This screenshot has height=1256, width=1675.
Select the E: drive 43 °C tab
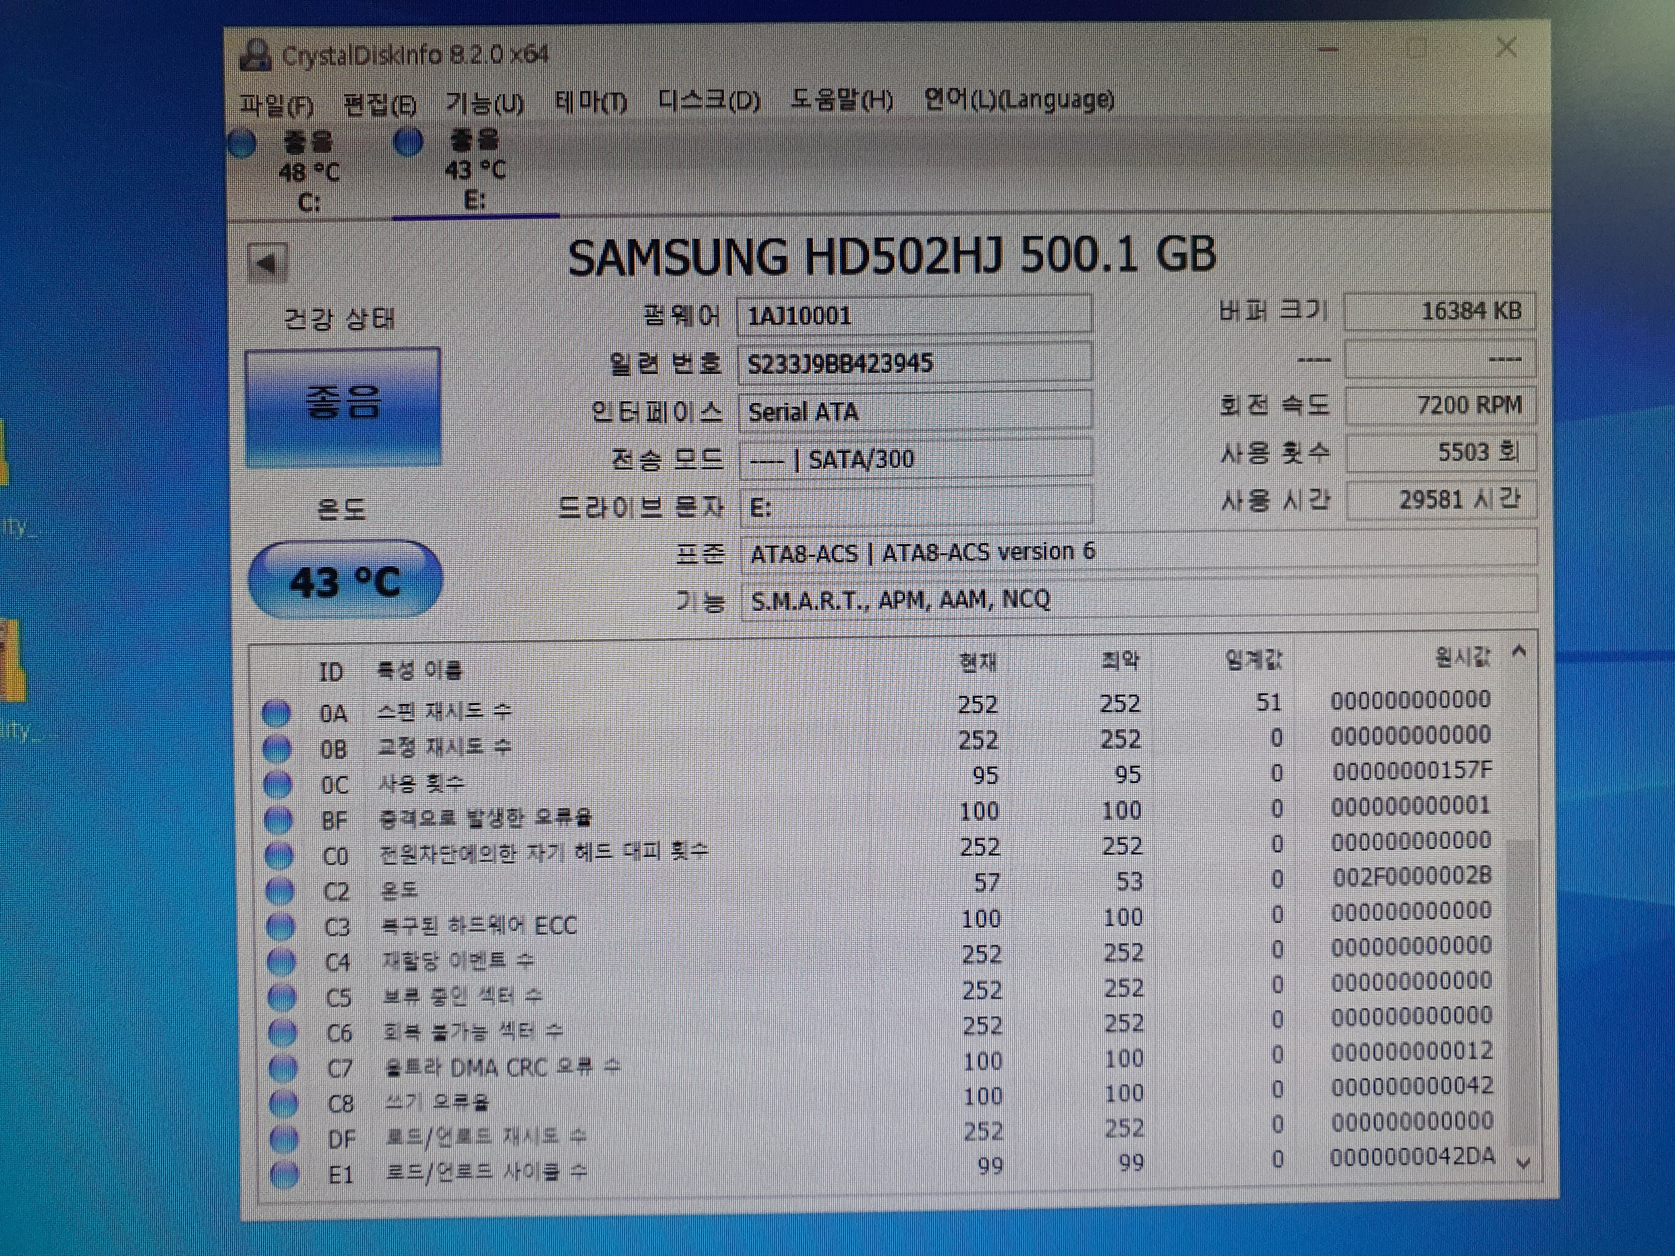[x=475, y=171]
